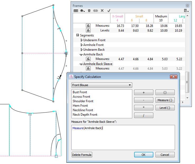Click the X cancel icon in Frames toolbar

click(x=102, y=11)
